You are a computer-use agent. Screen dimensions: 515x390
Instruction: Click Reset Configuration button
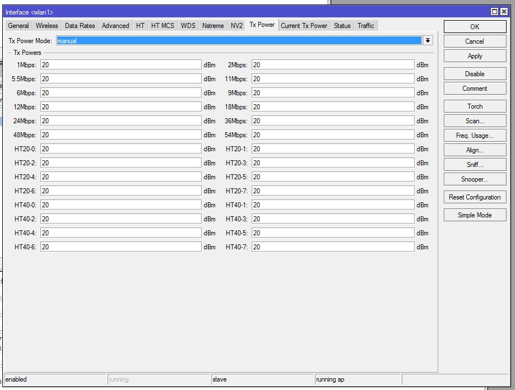[475, 197]
